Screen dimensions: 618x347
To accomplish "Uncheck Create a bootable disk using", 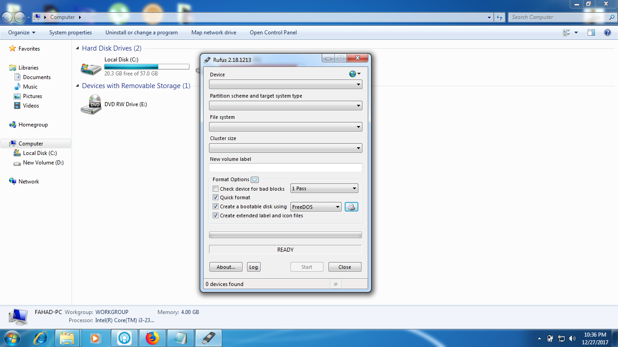I will pos(216,206).
